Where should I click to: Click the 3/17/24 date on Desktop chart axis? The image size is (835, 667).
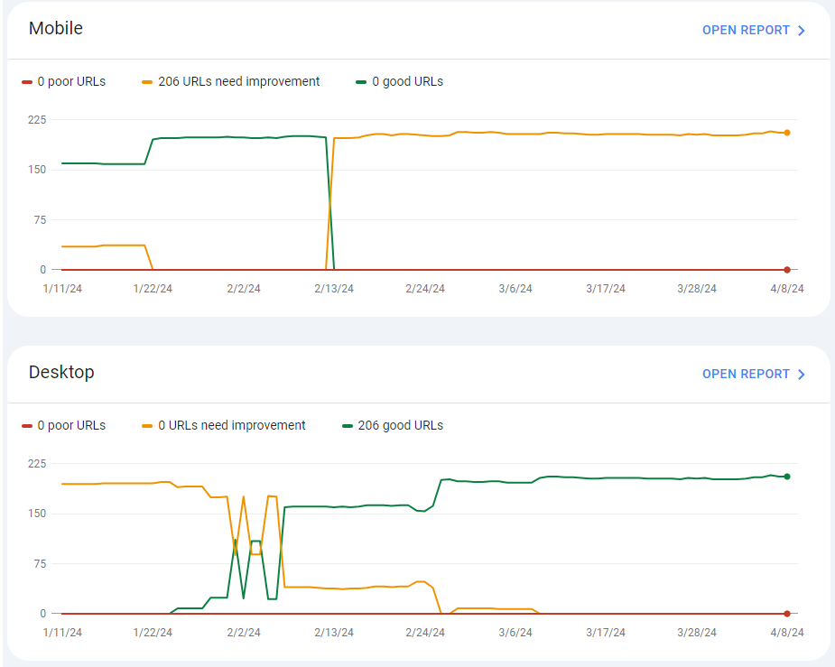click(x=606, y=633)
